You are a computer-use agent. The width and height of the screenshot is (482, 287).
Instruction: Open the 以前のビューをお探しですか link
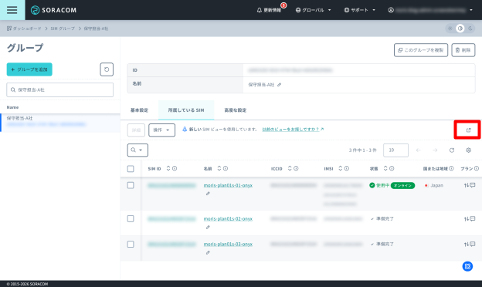[x=293, y=129]
